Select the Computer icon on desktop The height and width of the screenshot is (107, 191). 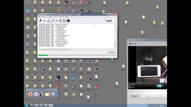(28, 3)
